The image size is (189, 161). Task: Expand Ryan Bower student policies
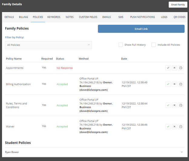[95, 152]
